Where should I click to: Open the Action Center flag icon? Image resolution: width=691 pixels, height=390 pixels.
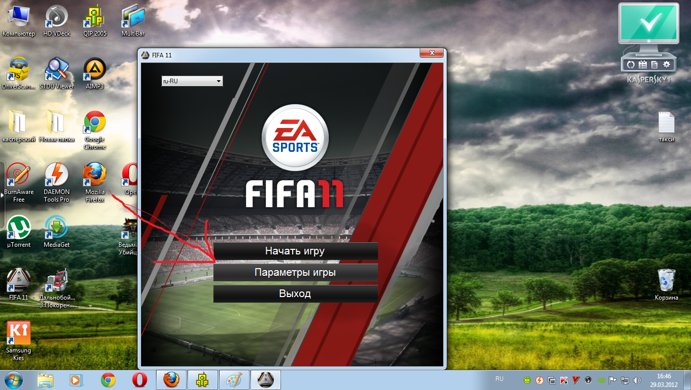point(613,380)
